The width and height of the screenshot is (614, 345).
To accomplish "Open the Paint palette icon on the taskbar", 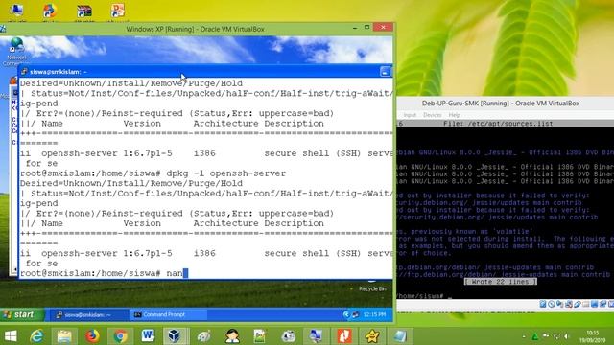I will [x=203, y=336].
